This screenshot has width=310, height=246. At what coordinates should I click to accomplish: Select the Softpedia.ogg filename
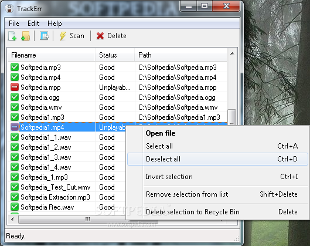[x=40, y=97]
